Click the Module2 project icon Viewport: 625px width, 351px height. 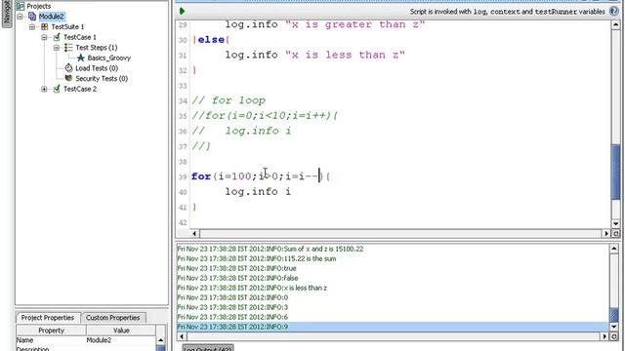point(32,17)
